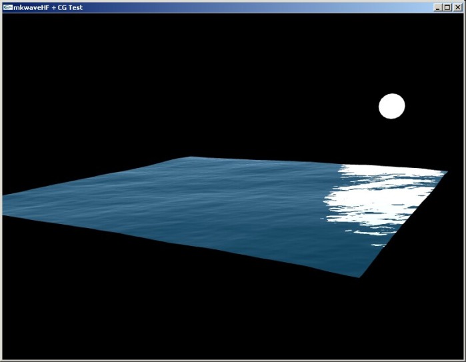The width and height of the screenshot is (466, 362).
Task: Minimize the mkwaveHF + CG Test window
Action: point(437,7)
